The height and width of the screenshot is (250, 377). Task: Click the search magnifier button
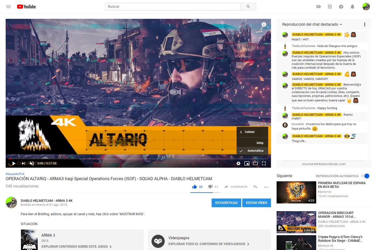(248, 7)
